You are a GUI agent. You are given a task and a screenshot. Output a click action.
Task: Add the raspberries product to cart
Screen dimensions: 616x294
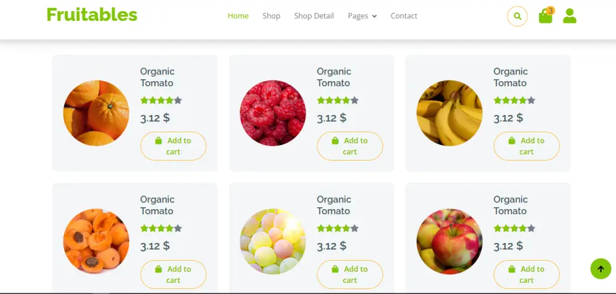coord(350,146)
